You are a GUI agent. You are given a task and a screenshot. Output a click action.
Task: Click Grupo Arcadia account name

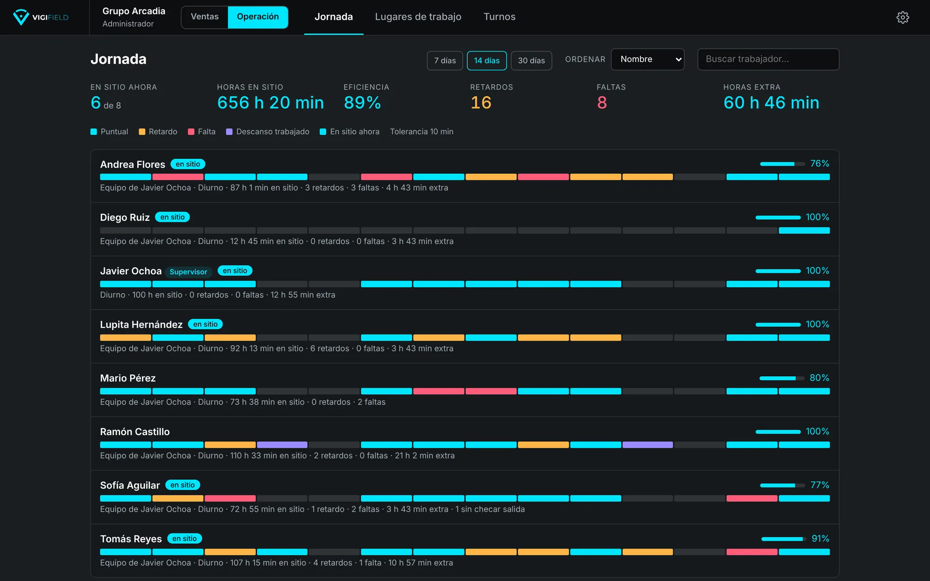click(134, 11)
